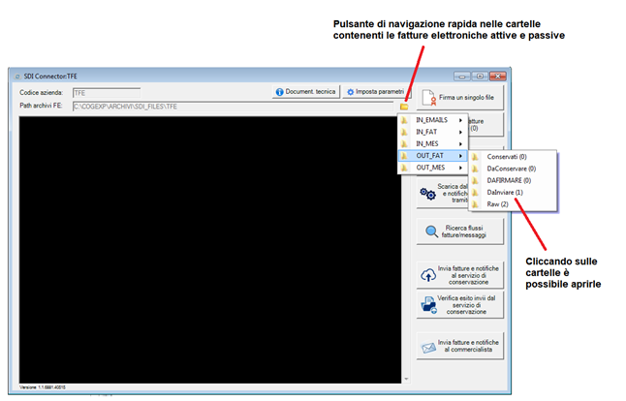Screen dimensions: 626x401
Task: Click Invia fatture e notifiche al commercialista
Action: [x=460, y=346]
